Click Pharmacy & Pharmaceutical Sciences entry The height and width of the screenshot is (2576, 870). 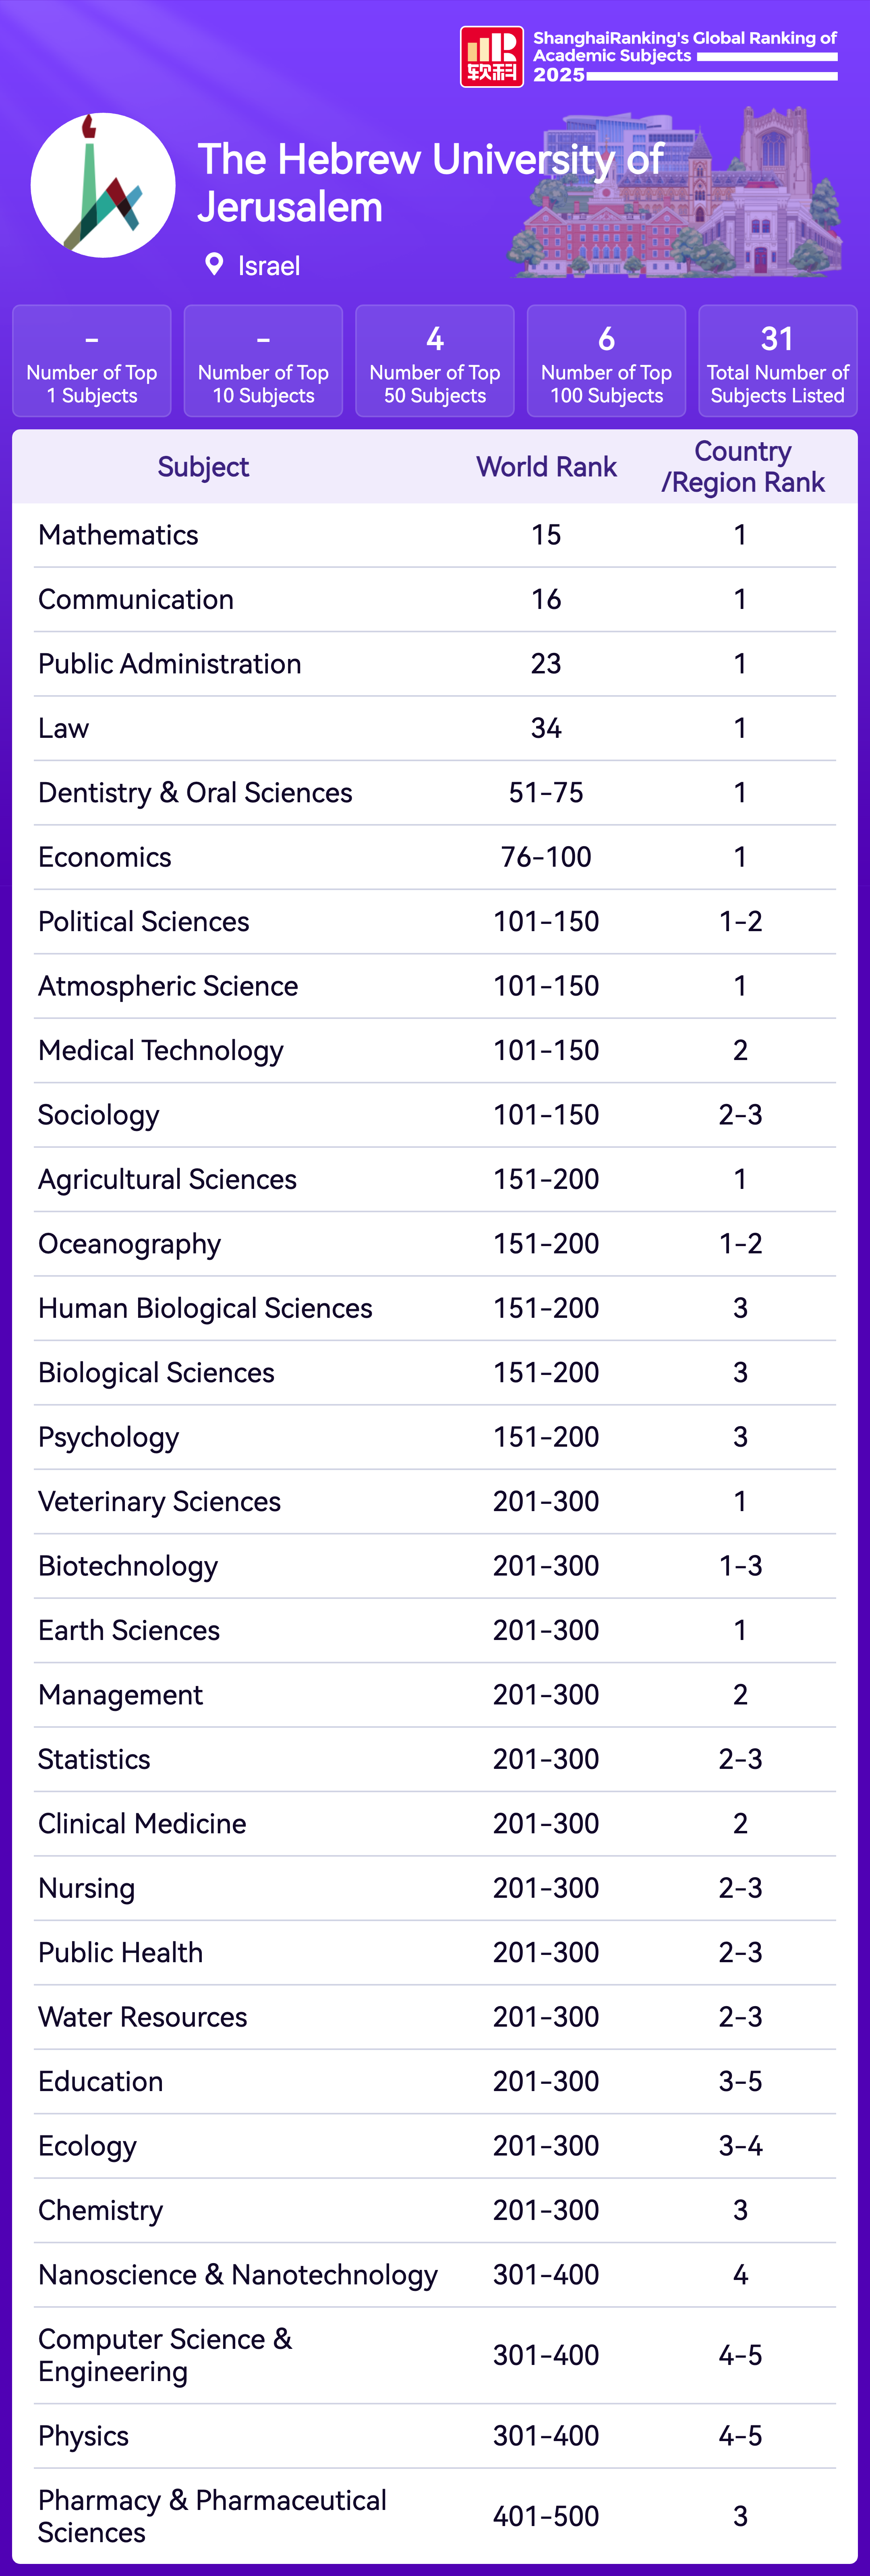(x=212, y=2516)
